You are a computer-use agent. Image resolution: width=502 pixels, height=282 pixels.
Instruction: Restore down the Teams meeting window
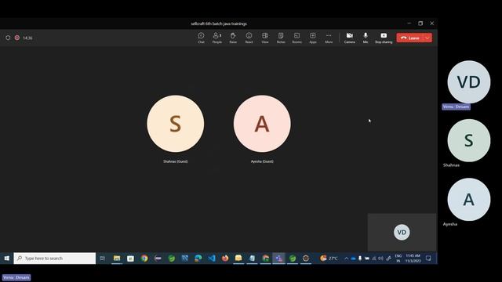[x=420, y=23]
